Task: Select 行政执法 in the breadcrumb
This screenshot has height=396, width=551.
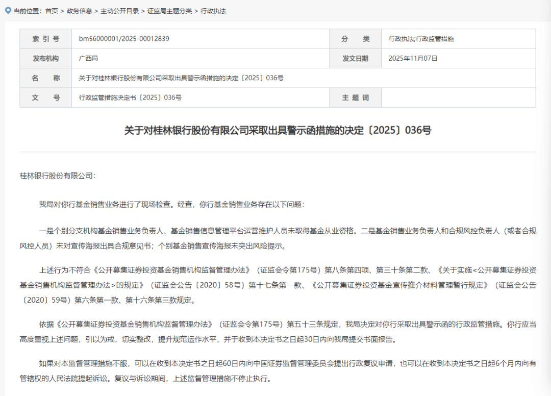Action: 213,11
